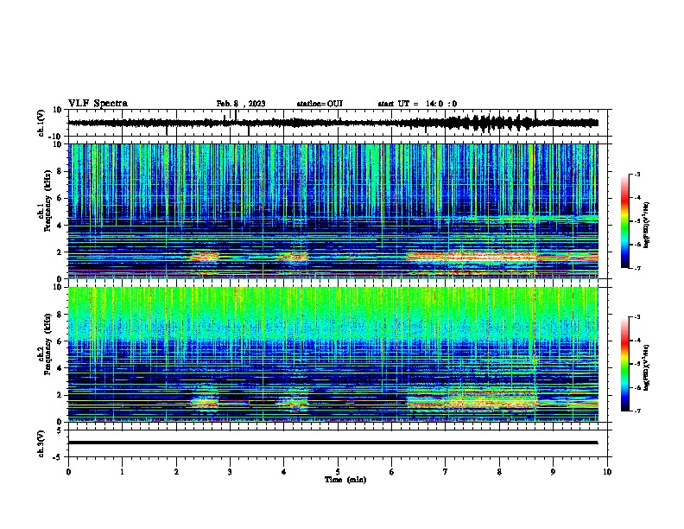The image size is (684, 529).
Task: Click the 'ch.3(V)' axis label
Action: (41, 443)
